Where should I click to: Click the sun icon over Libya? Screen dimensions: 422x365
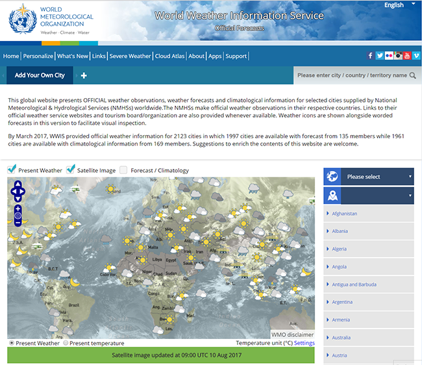[x=142, y=260]
